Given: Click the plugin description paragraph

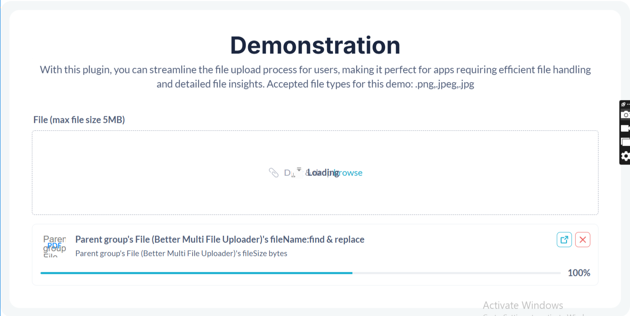Looking at the screenshot, I should (315, 77).
